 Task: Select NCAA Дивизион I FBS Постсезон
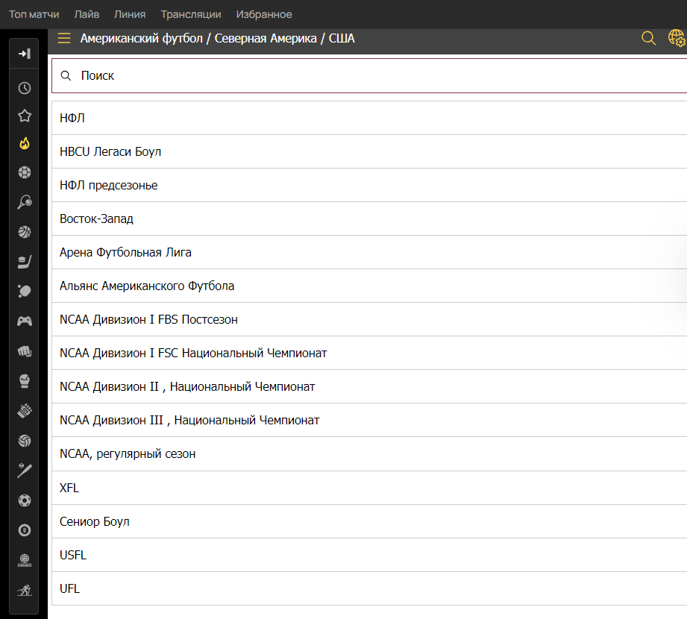pyautogui.click(x=369, y=319)
